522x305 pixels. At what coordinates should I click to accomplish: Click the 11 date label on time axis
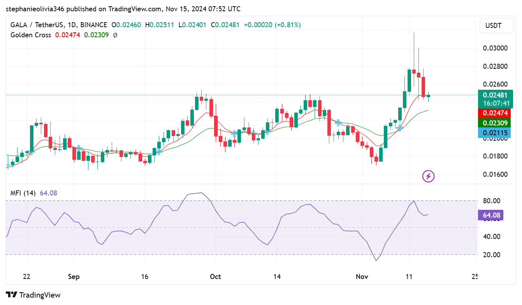tap(409, 277)
